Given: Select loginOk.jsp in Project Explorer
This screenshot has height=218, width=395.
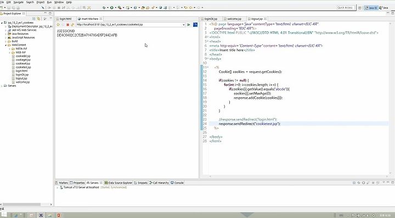Looking at the screenshot, I should [x=22, y=75].
